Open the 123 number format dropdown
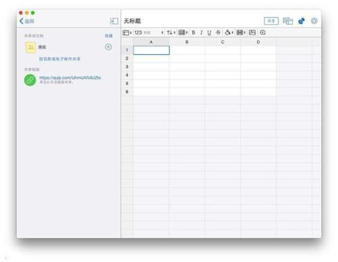The width and height of the screenshot is (338, 262). click(149, 32)
